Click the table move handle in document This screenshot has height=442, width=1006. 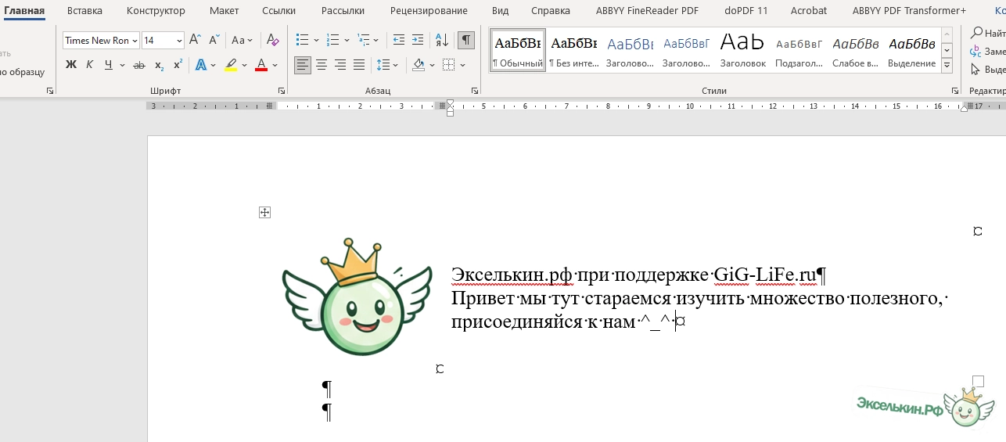click(x=264, y=212)
